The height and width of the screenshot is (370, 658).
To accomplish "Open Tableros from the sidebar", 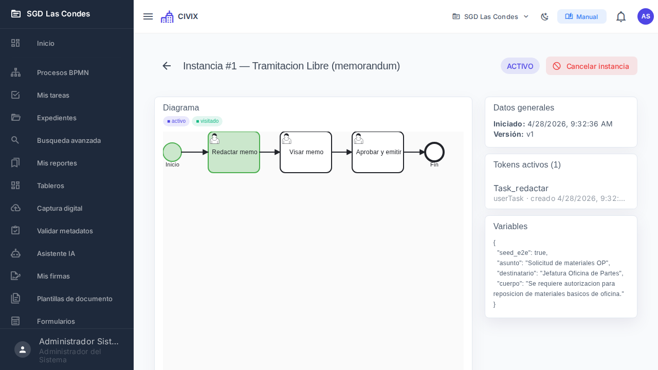I will click(67, 186).
